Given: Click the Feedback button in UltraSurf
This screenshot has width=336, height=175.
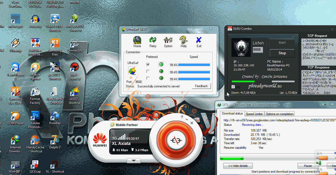Looking at the screenshot, I should 201,86.
